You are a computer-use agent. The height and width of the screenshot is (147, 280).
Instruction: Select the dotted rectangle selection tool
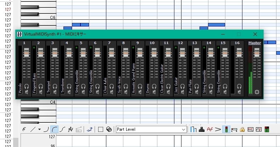101,129
